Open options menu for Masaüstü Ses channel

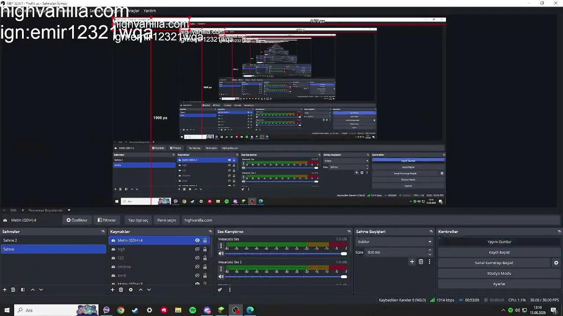pos(221,246)
